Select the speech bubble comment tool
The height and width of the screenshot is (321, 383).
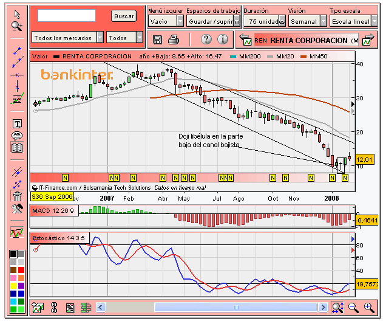(17, 136)
